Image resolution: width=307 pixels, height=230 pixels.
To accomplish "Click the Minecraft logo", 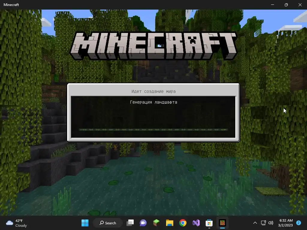I will (x=153, y=46).
